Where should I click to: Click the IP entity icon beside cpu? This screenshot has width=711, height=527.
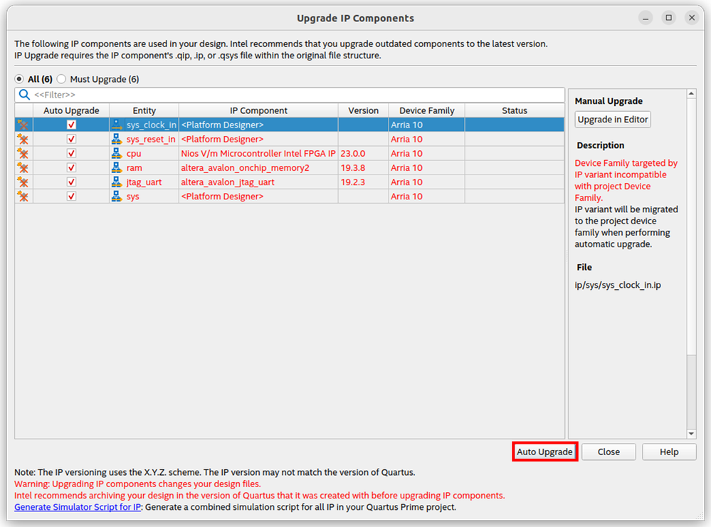click(117, 153)
